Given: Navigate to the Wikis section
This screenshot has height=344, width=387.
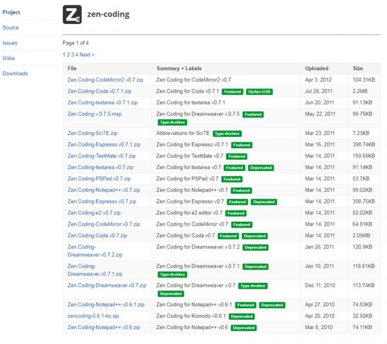Looking at the screenshot, I should (9, 58).
